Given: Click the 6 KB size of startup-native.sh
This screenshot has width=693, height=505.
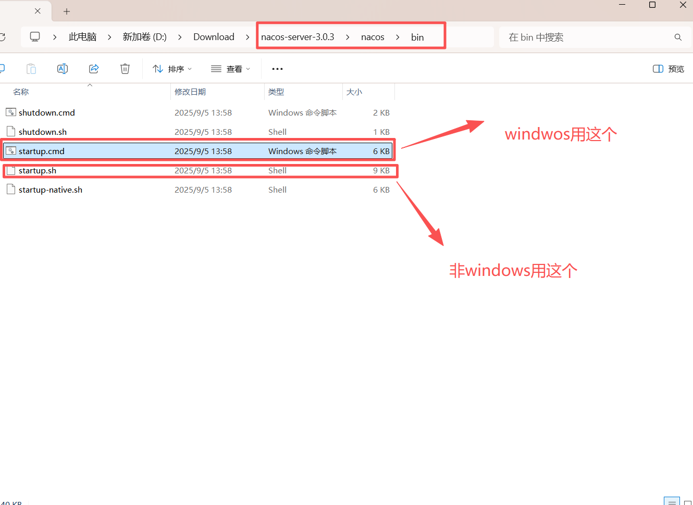Looking at the screenshot, I should 381,190.
